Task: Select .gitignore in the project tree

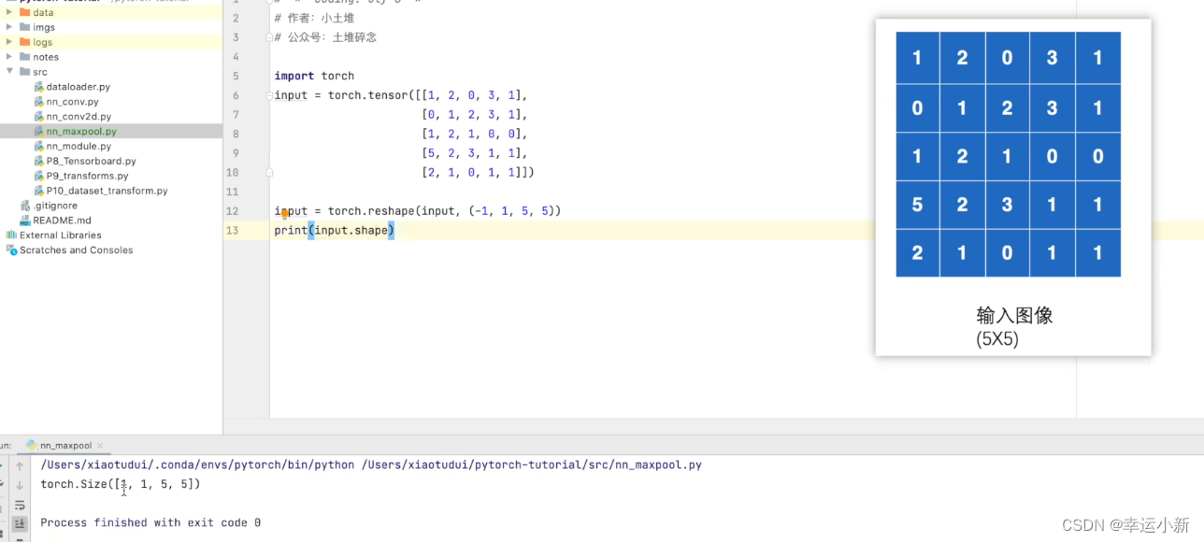Action: [x=55, y=206]
